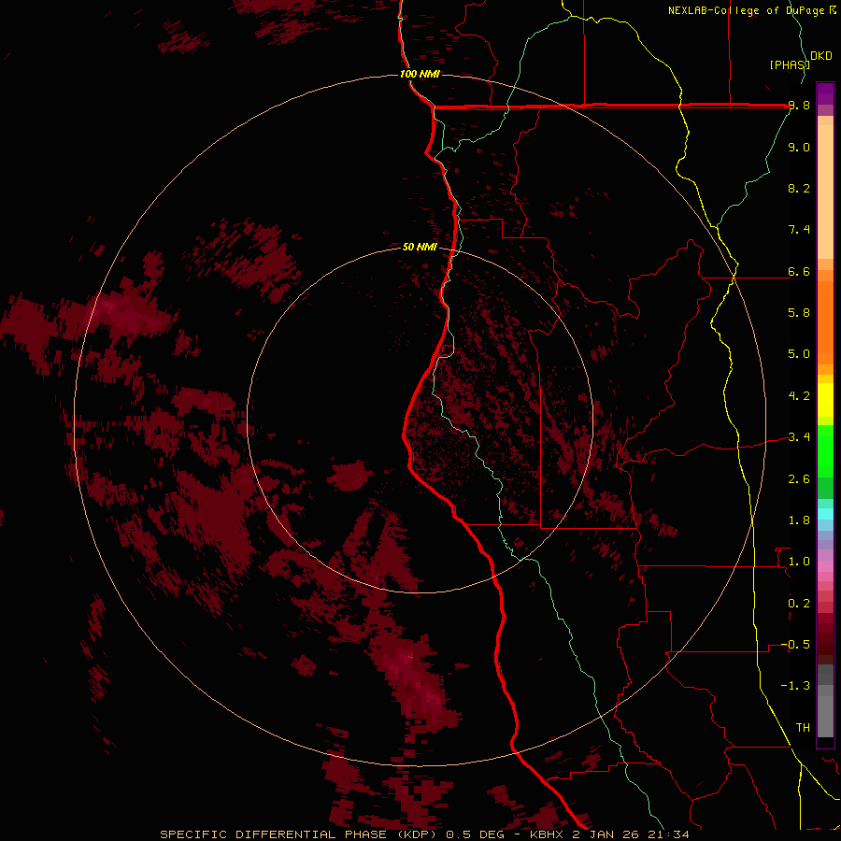The height and width of the screenshot is (841, 841).
Task: Click the 3.4 scale value
Action: 799,437
